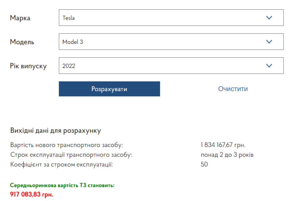Select the 1 834 167,67 грн. value

pyautogui.click(x=223, y=145)
